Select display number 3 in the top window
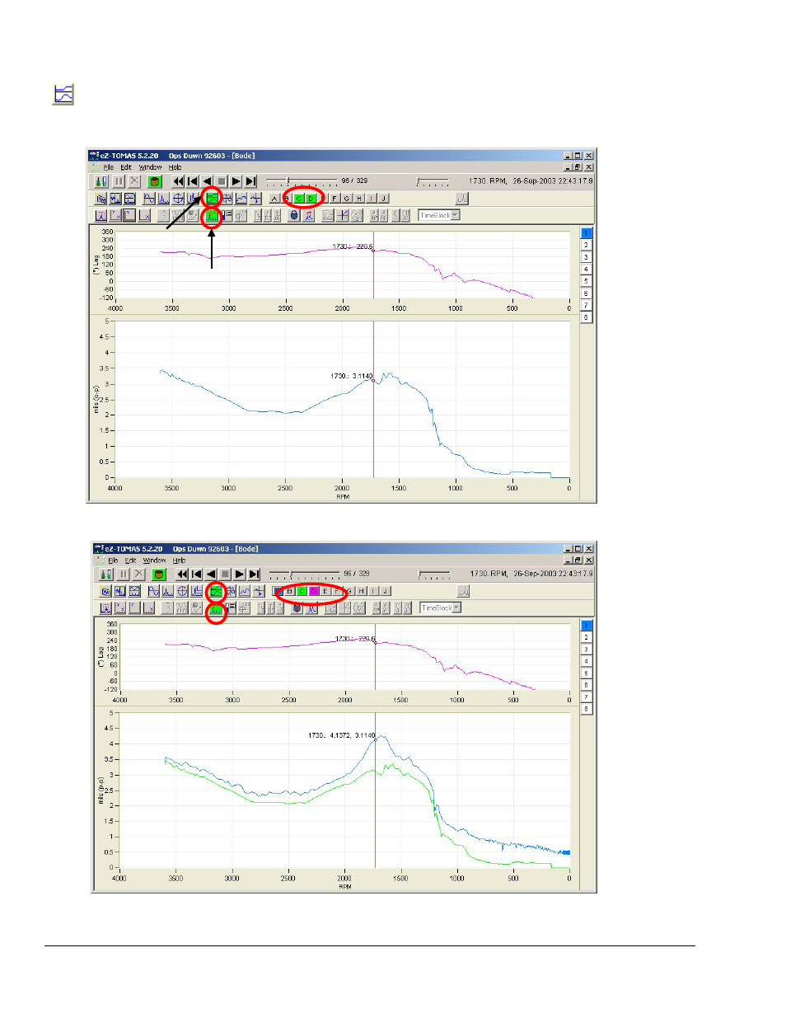 587,257
